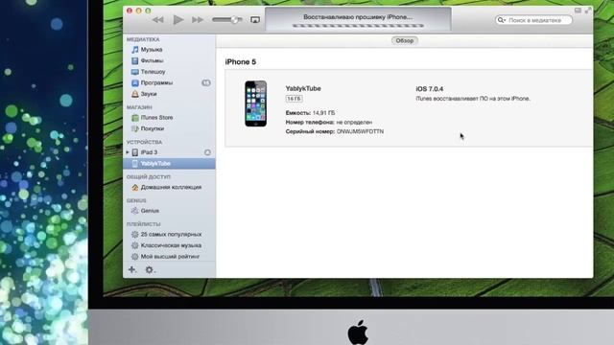Click the 16 ГБ capacity badge

coord(295,99)
